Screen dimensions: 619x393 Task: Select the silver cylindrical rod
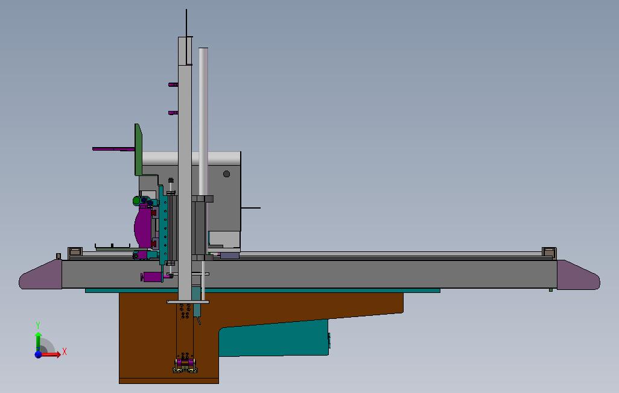203,122
